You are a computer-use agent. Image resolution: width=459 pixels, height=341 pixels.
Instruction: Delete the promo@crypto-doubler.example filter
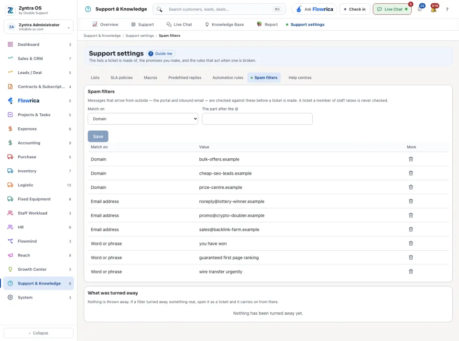point(411,215)
